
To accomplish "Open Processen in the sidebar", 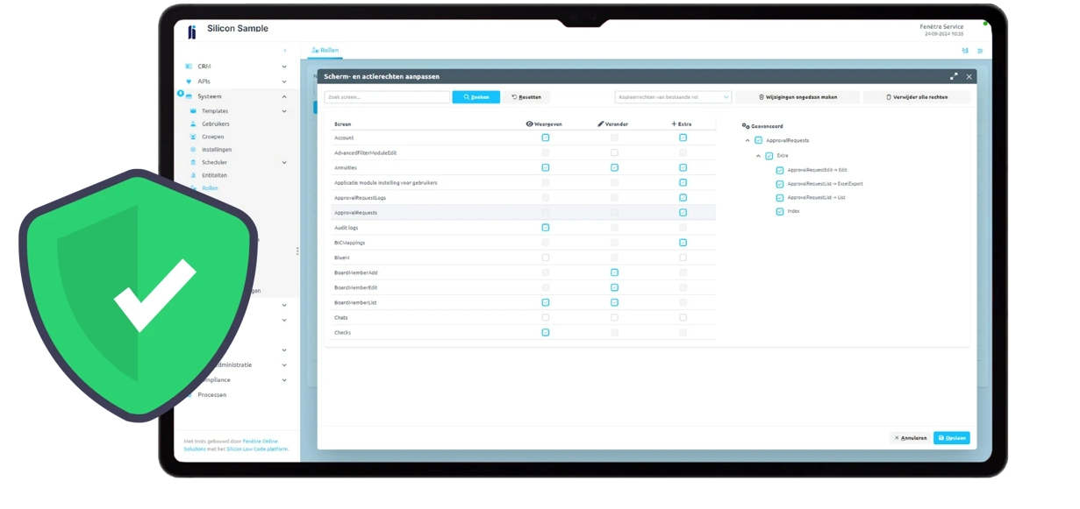I will (211, 395).
